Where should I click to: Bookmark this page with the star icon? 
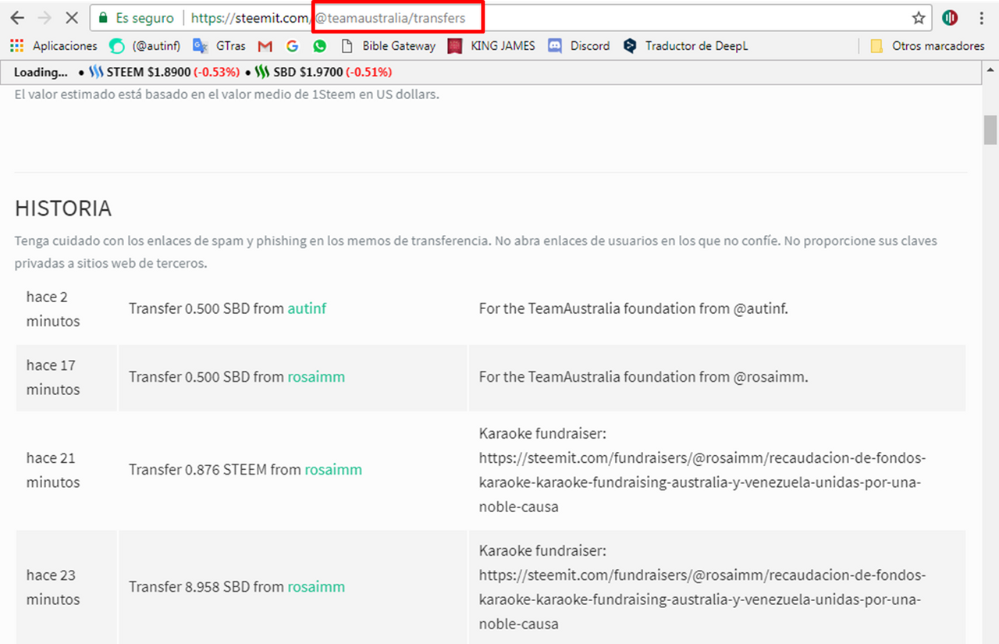(x=919, y=17)
